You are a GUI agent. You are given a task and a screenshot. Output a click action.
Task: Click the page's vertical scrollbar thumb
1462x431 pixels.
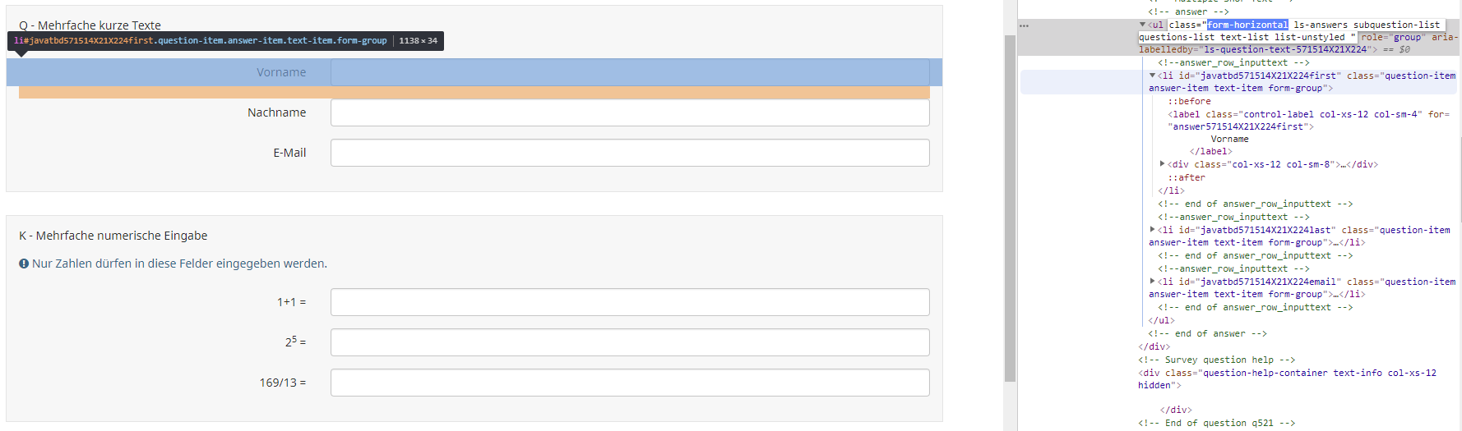(1010, 205)
